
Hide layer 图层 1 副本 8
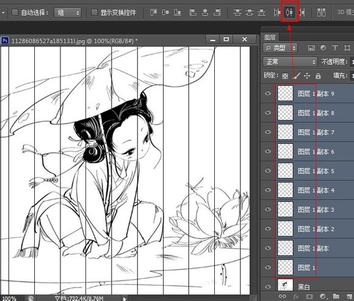click(x=268, y=113)
